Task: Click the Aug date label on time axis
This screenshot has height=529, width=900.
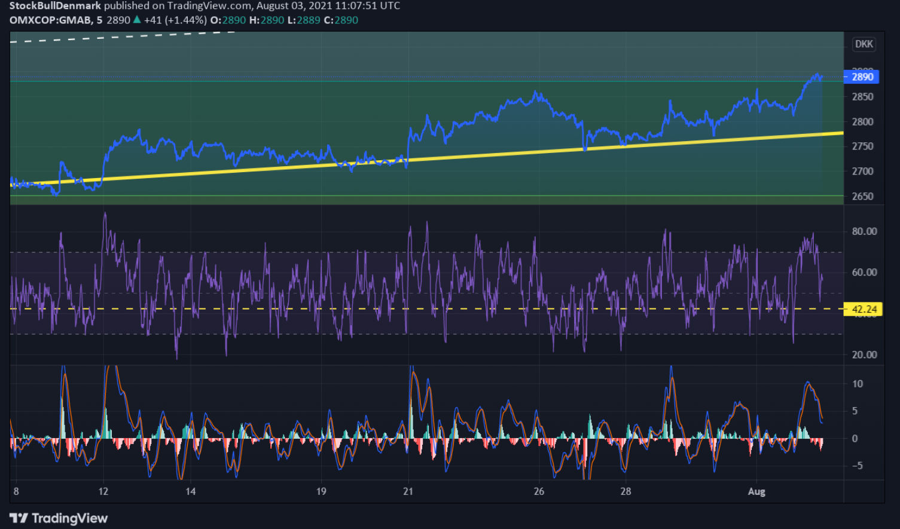Action: [756, 491]
